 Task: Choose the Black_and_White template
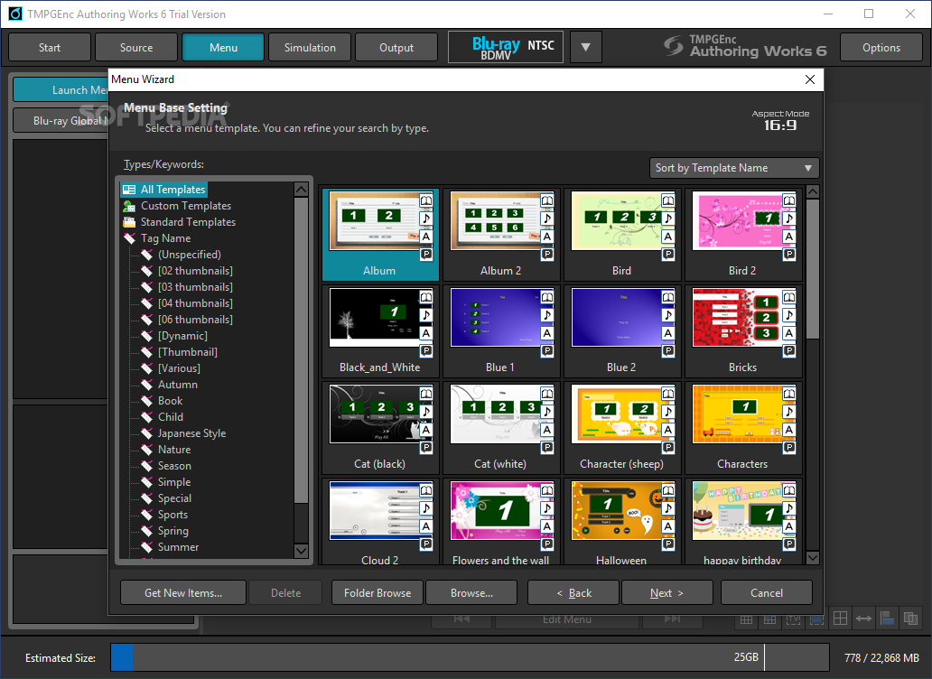(x=380, y=330)
